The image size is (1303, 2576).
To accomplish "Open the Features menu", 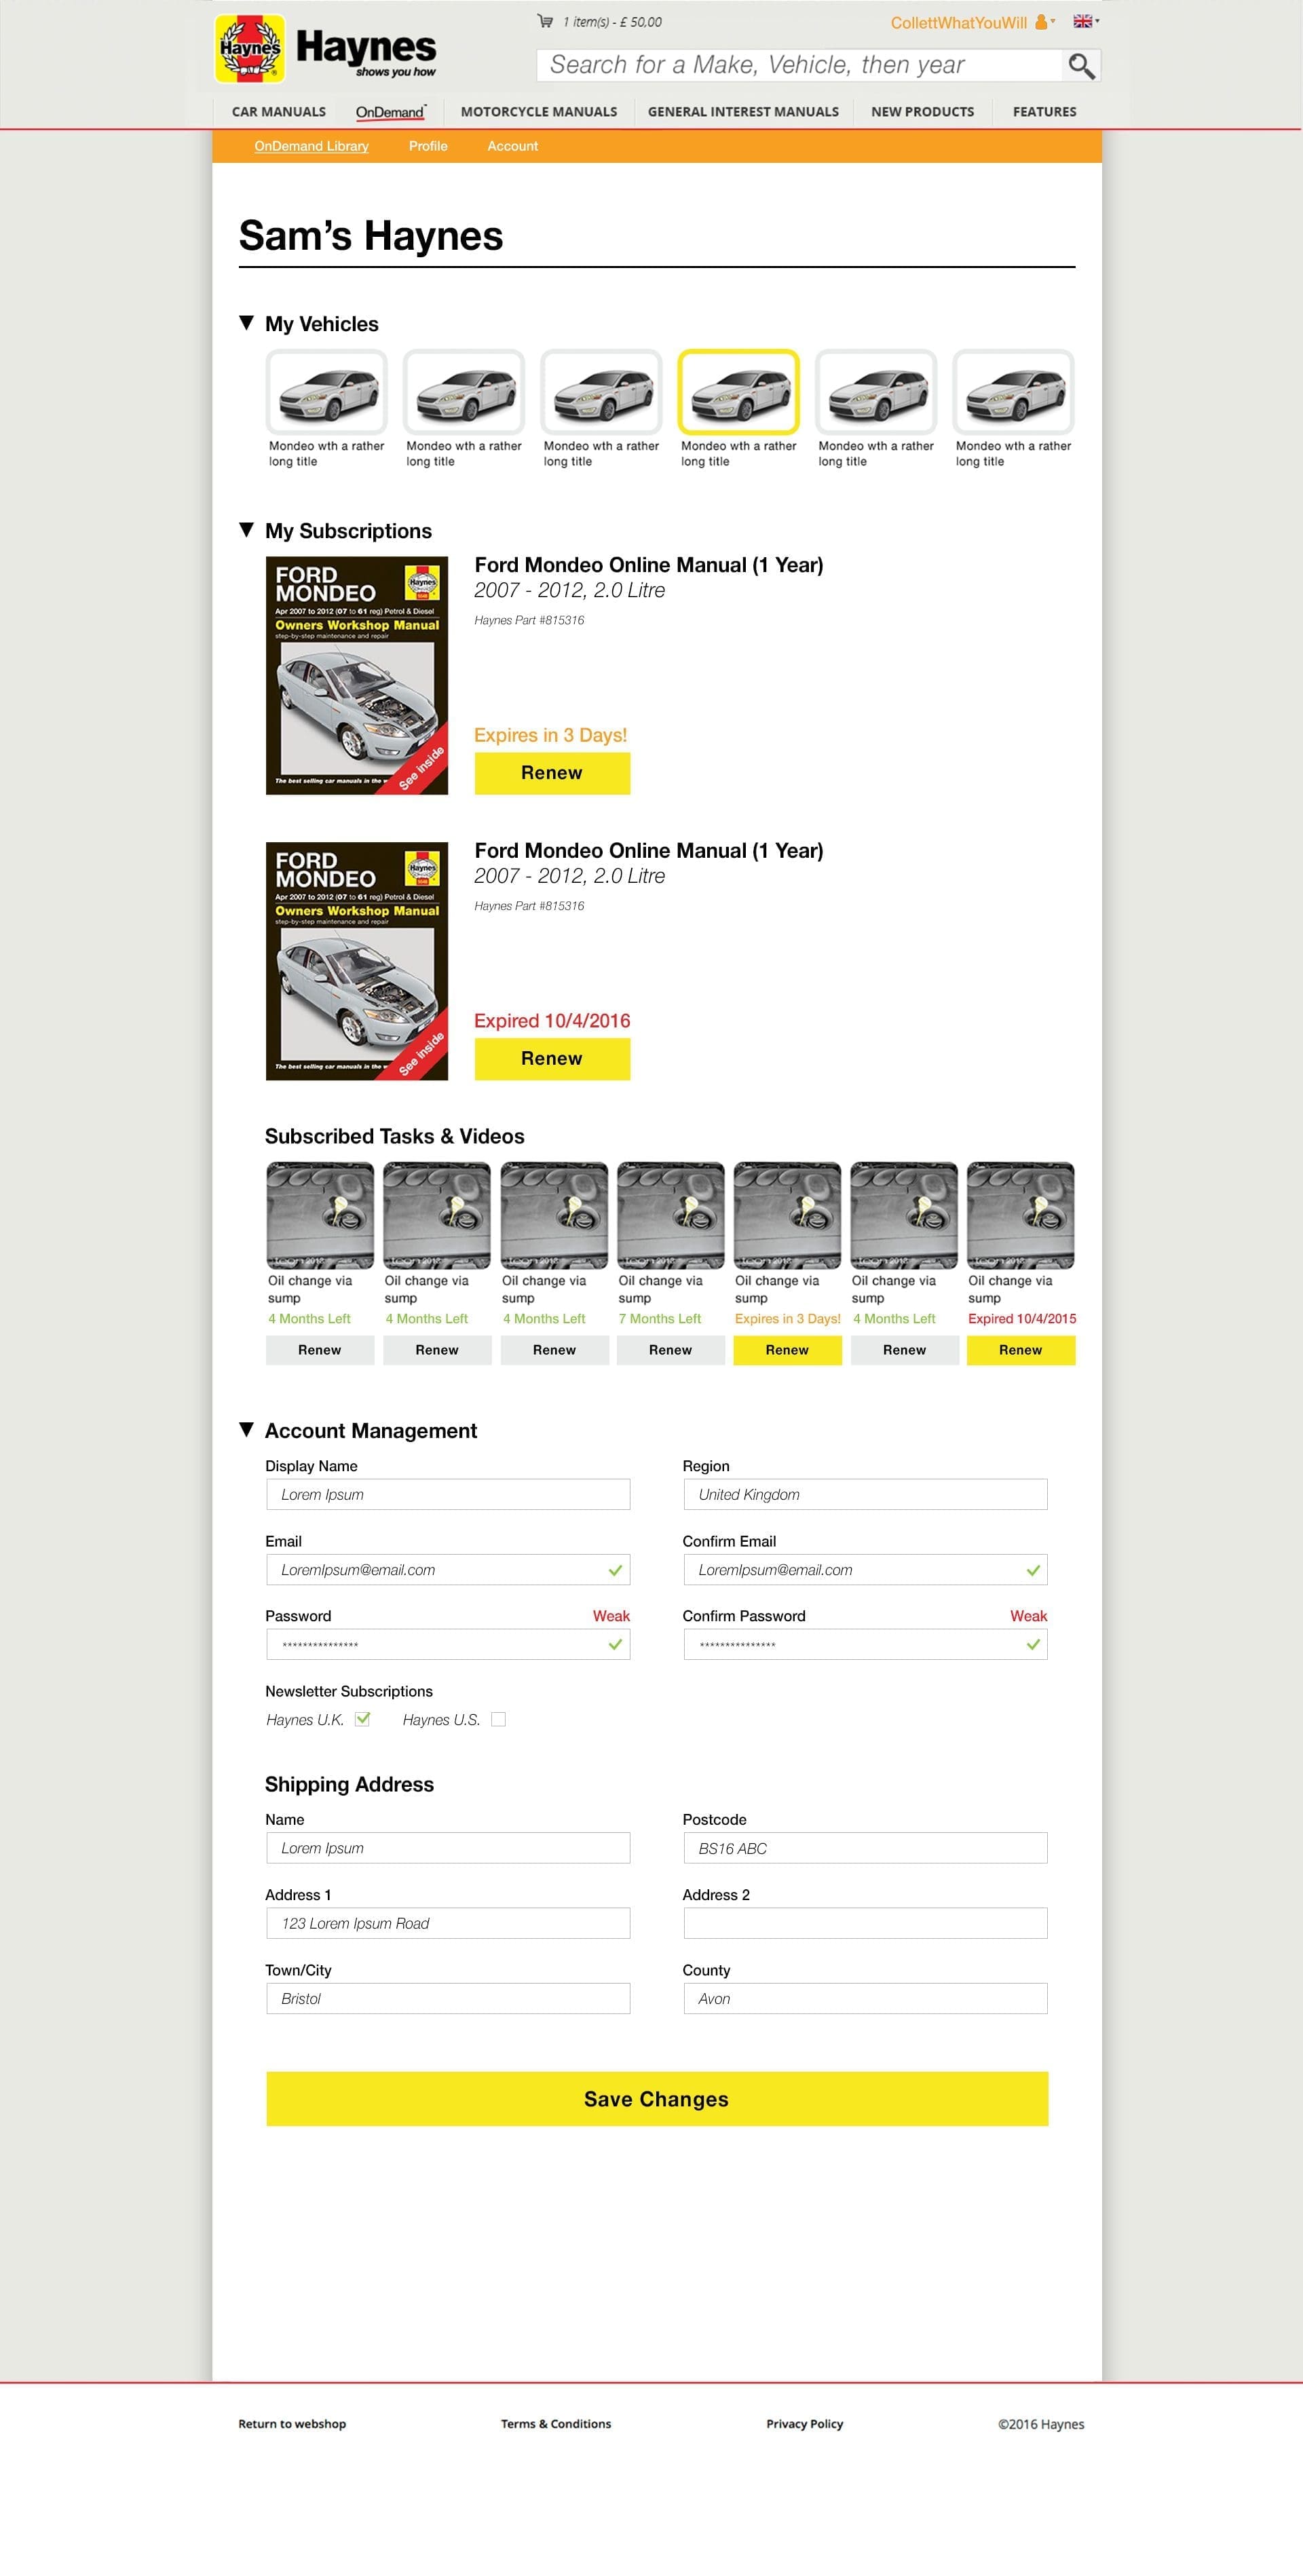I will (1044, 112).
